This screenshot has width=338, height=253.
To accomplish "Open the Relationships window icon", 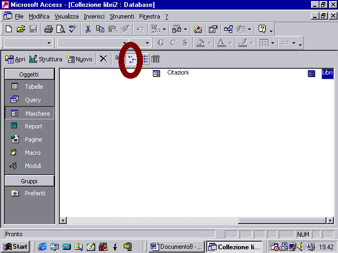I will (229, 29).
